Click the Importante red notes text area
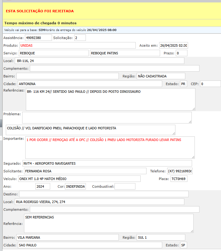 [x=110, y=147]
